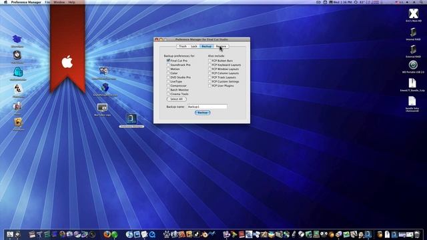Include FCP Window Layouts in backup
The width and height of the screenshot is (427, 240).
coord(209,69)
